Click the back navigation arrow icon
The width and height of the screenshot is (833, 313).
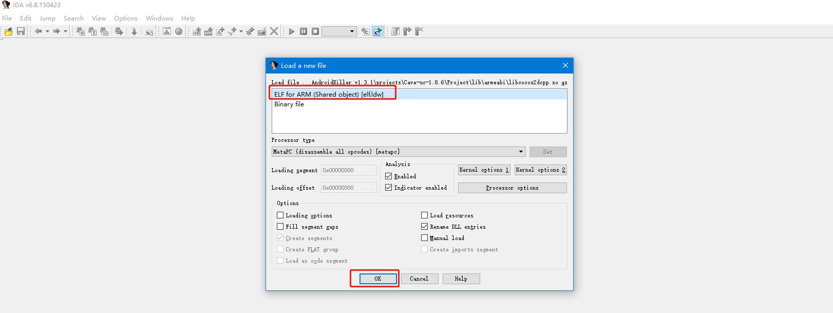39,31
